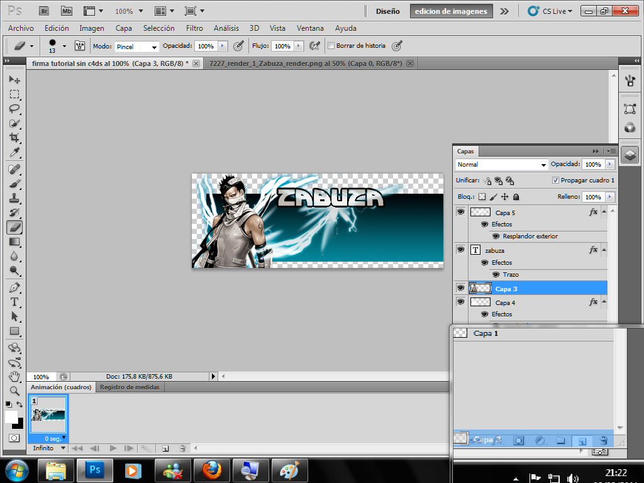Open Flujo slider arrow
Screen dimensions: 644x483
tap(299, 46)
